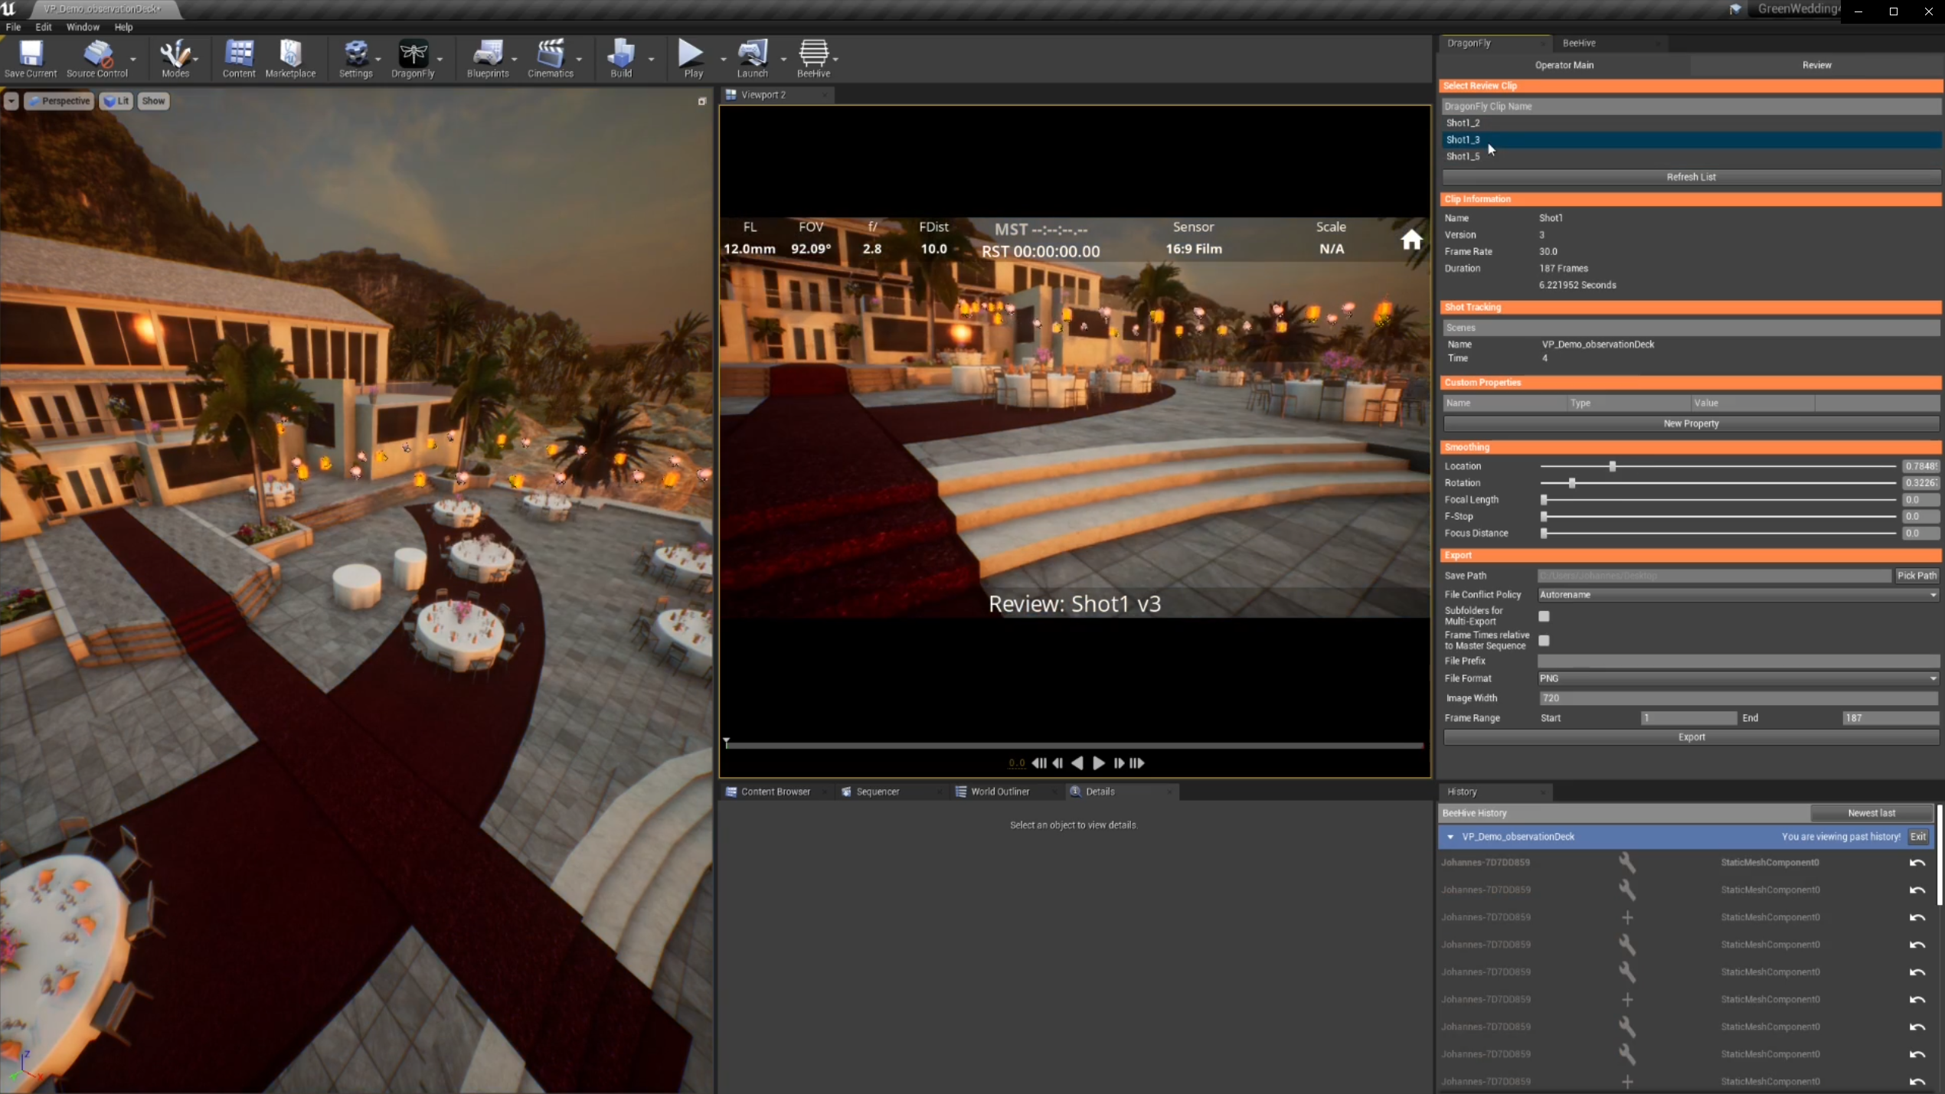The width and height of the screenshot is (1945, 1094).
Task: Maximize the perspective viewport with the corner icon
Action: tap(701, 101)
